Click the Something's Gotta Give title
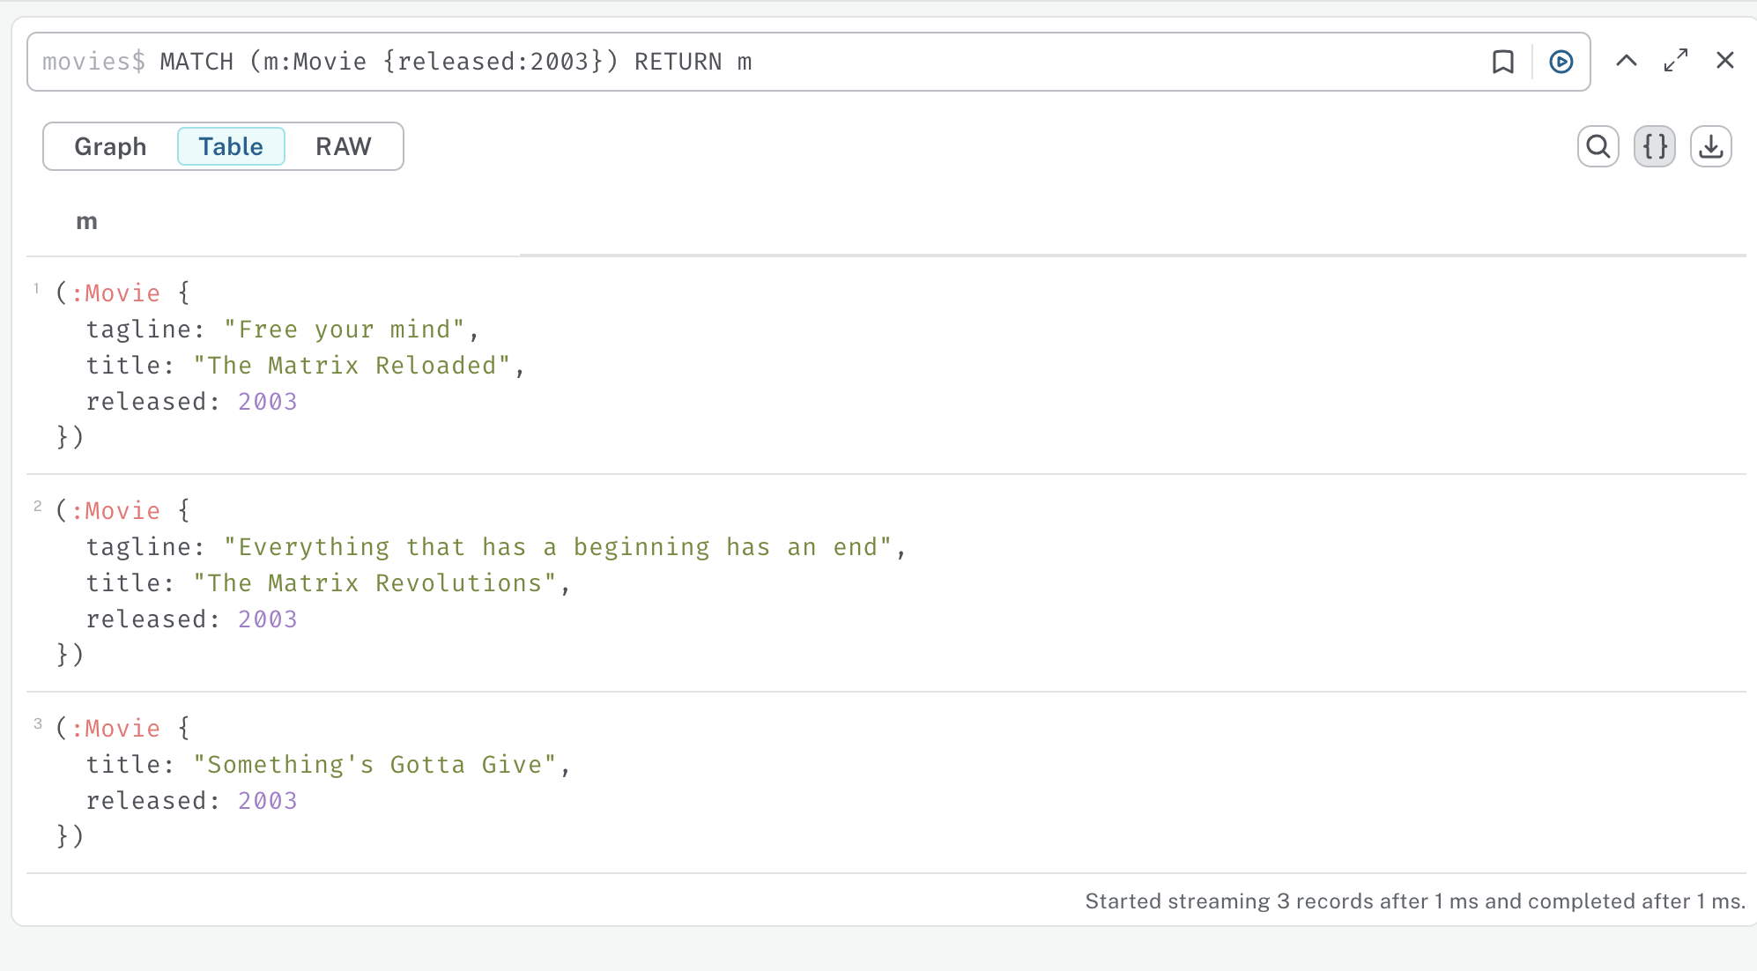Viewport: 1757px width, 971px height. [374, 765]
